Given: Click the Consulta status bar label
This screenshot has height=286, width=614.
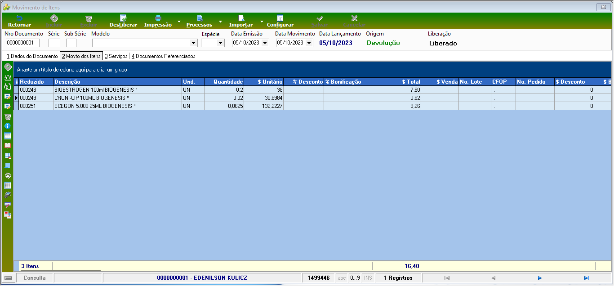Looking at the screenshot, I should click(x=35, y=278).
